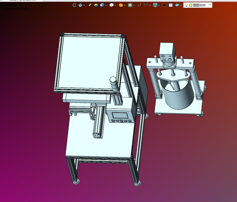Select the blue shaded cube display icon
The width and height of the screenshot is (237, 202).
point(102,5)
